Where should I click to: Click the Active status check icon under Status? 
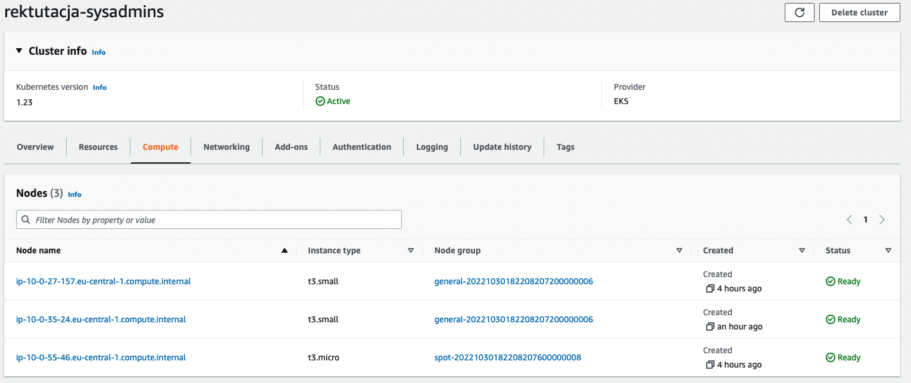pos(320,101)
